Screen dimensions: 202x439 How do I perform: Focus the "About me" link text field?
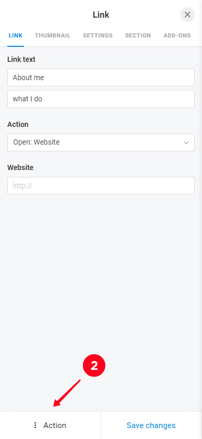click(101, 78)
